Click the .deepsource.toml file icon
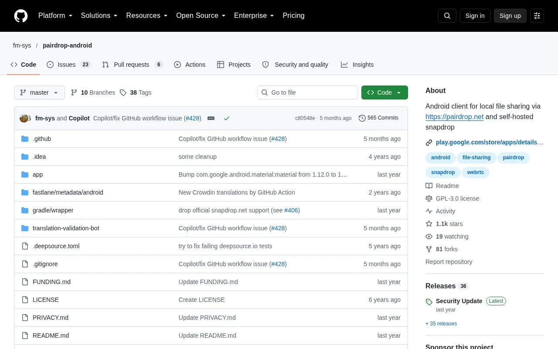Screen dimensions: 558x349 [x=25, y=246]
